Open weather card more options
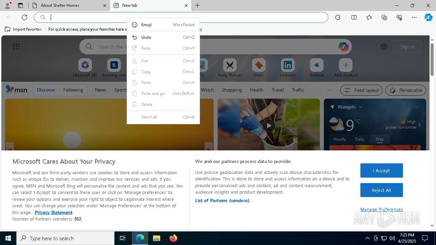Viewport: 436px width, 245px height. click(x=416, y=107)
